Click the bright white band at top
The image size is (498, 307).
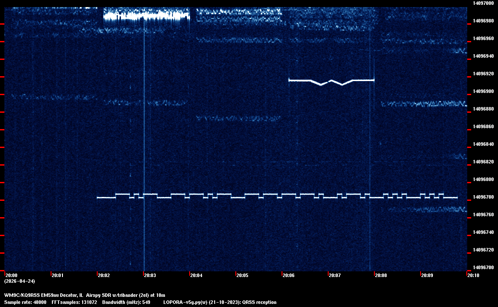146,16
